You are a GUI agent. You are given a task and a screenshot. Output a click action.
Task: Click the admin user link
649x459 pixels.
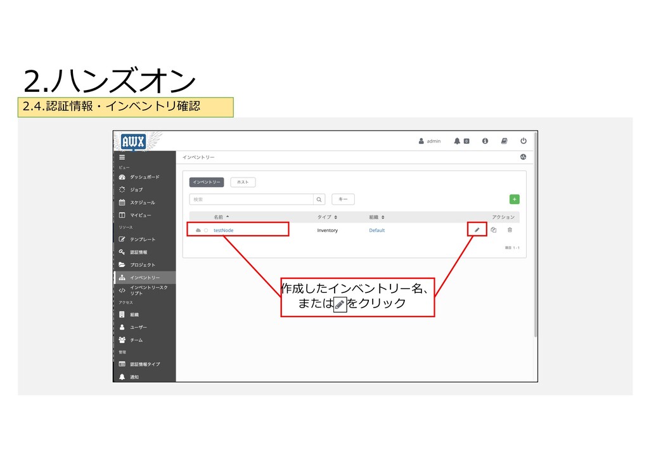coord(430,141)
